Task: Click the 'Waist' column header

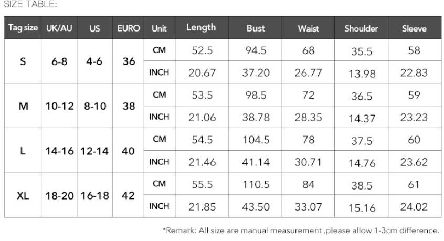Action: tap(309, 28)
